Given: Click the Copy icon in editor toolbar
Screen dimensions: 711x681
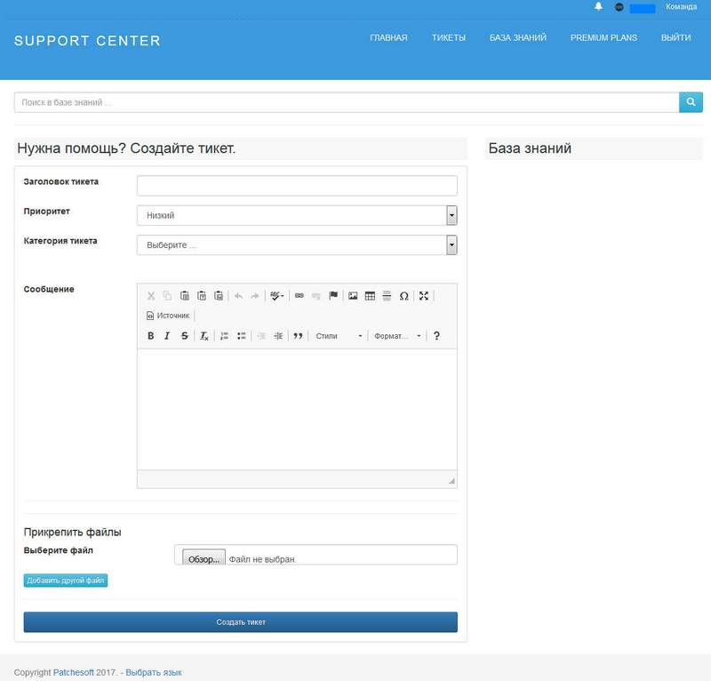Looking at the screenshot, I should (x=167, y=296).
